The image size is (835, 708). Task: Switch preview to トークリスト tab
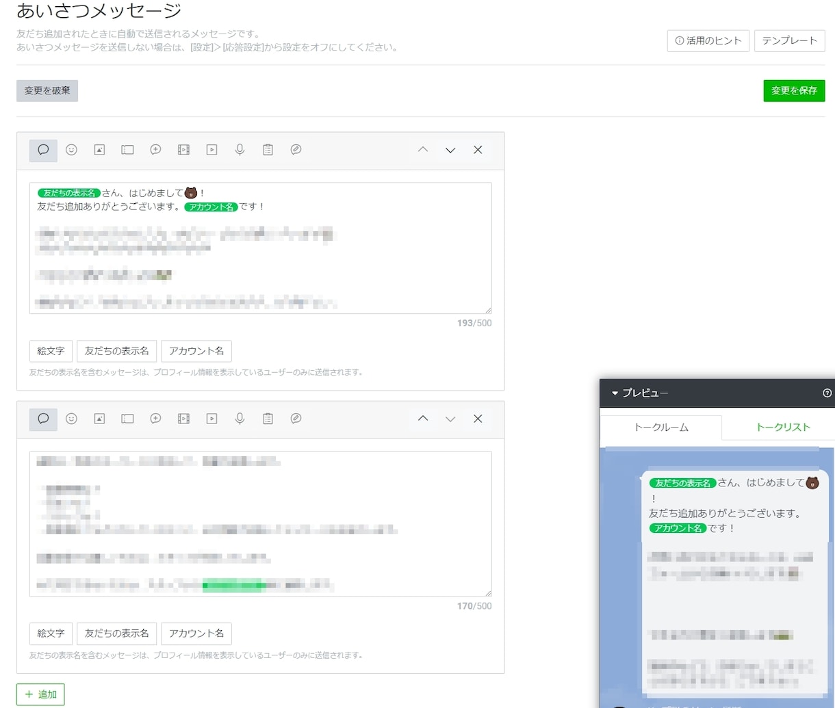[783, 428]
